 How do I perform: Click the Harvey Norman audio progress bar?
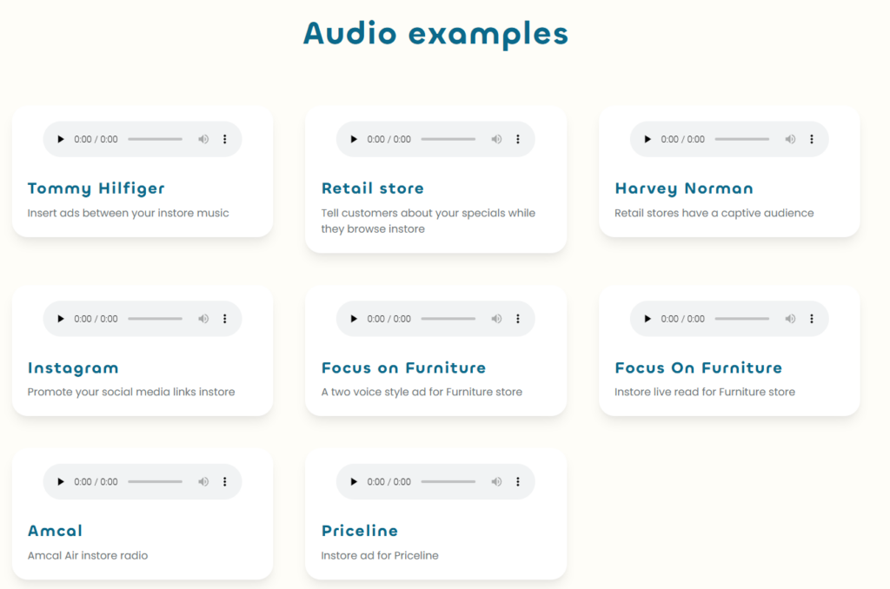[742, 139]
